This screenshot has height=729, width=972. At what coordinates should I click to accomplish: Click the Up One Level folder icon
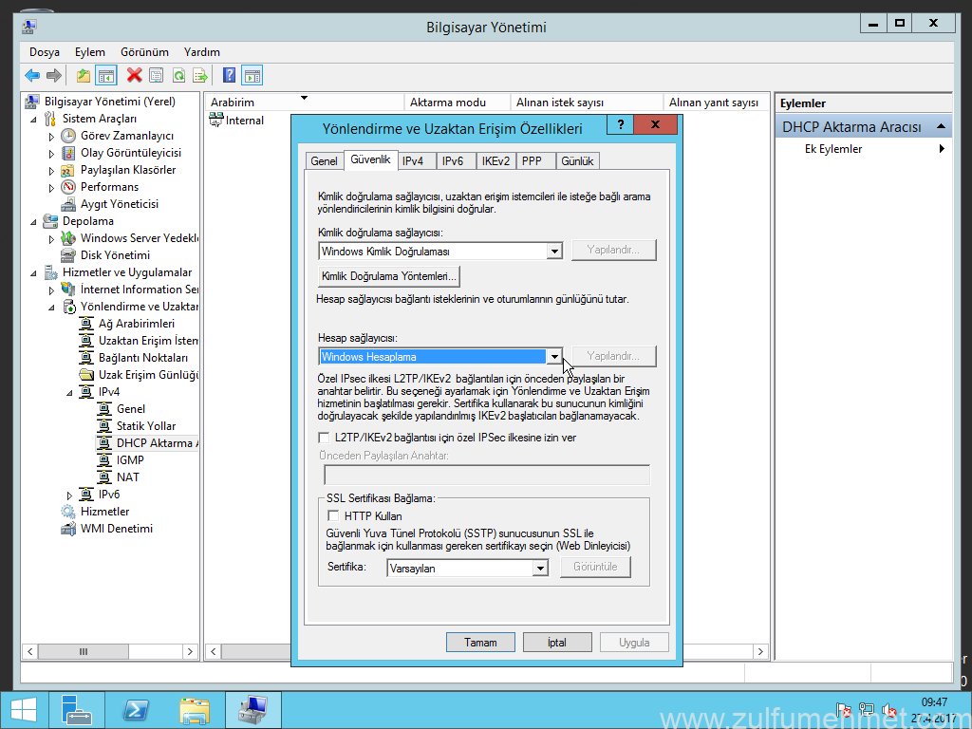click(84, 76)
